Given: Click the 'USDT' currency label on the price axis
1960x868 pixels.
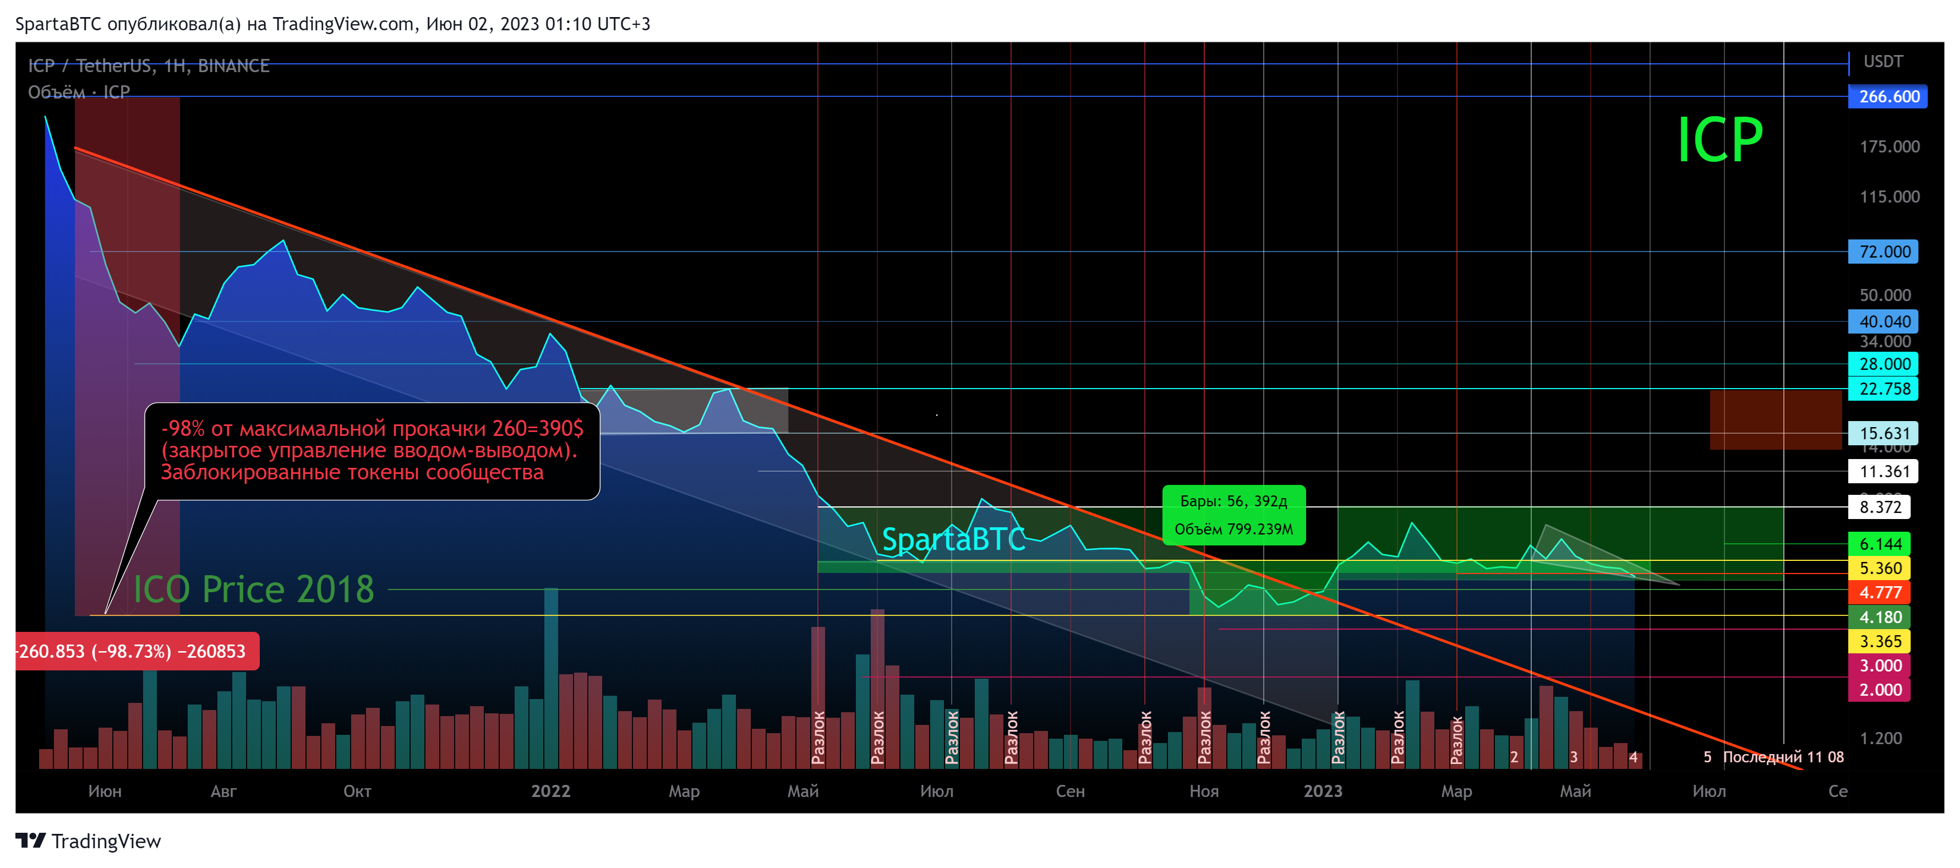Looking at the screenshot, I should click(x=1882, y=62).
